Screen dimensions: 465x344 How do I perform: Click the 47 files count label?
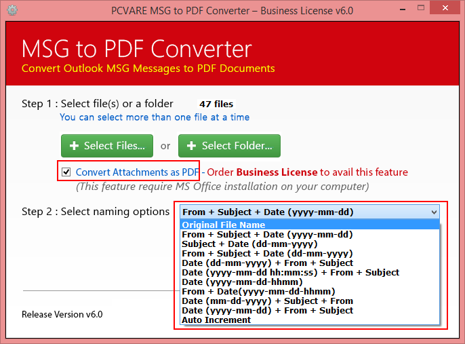[x=216, y=104]
